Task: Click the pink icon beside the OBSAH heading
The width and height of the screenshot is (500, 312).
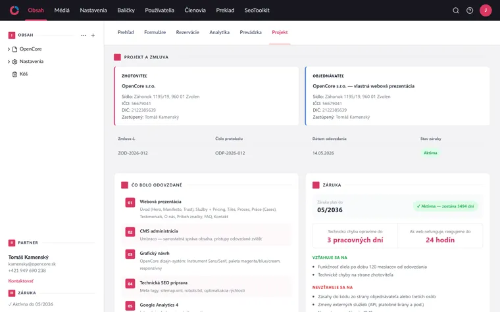Action: [x=11, y=35]
